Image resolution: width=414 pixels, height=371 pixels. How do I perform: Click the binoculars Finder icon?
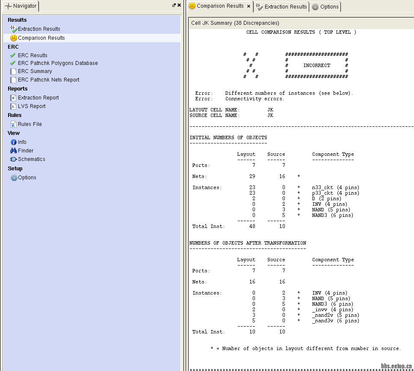pyautogui.click(x=13, y=151)
